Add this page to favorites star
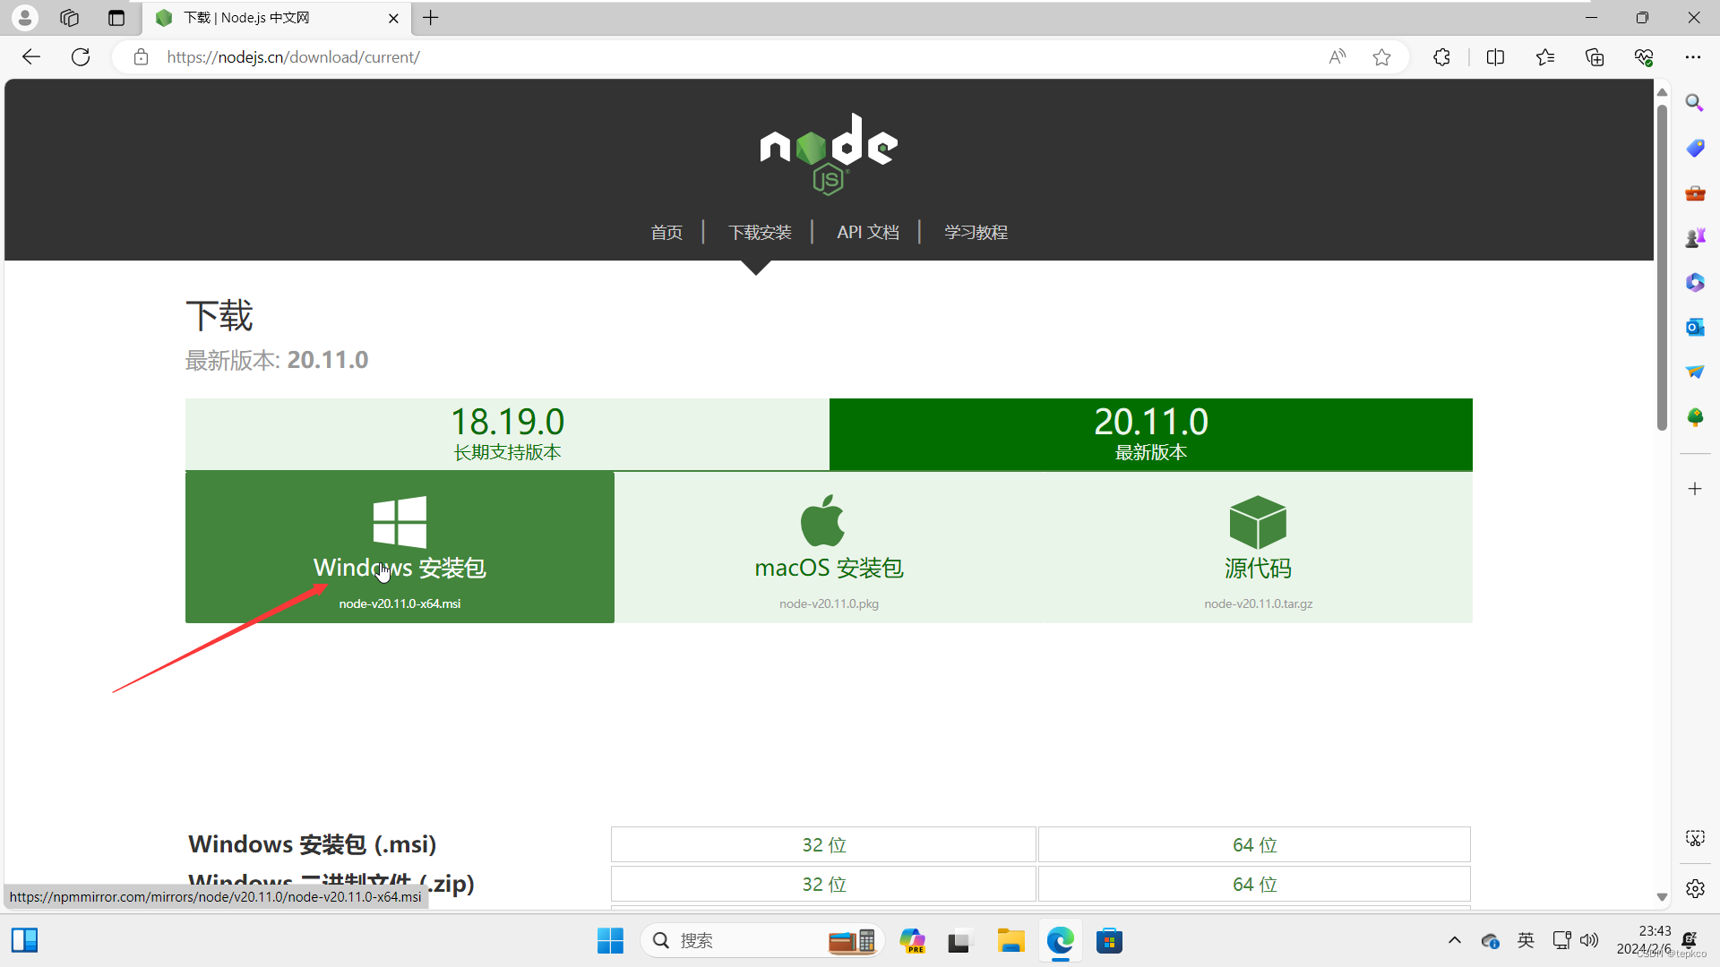Screen dimensions: 1720x967 click(x=1381, y=57)
